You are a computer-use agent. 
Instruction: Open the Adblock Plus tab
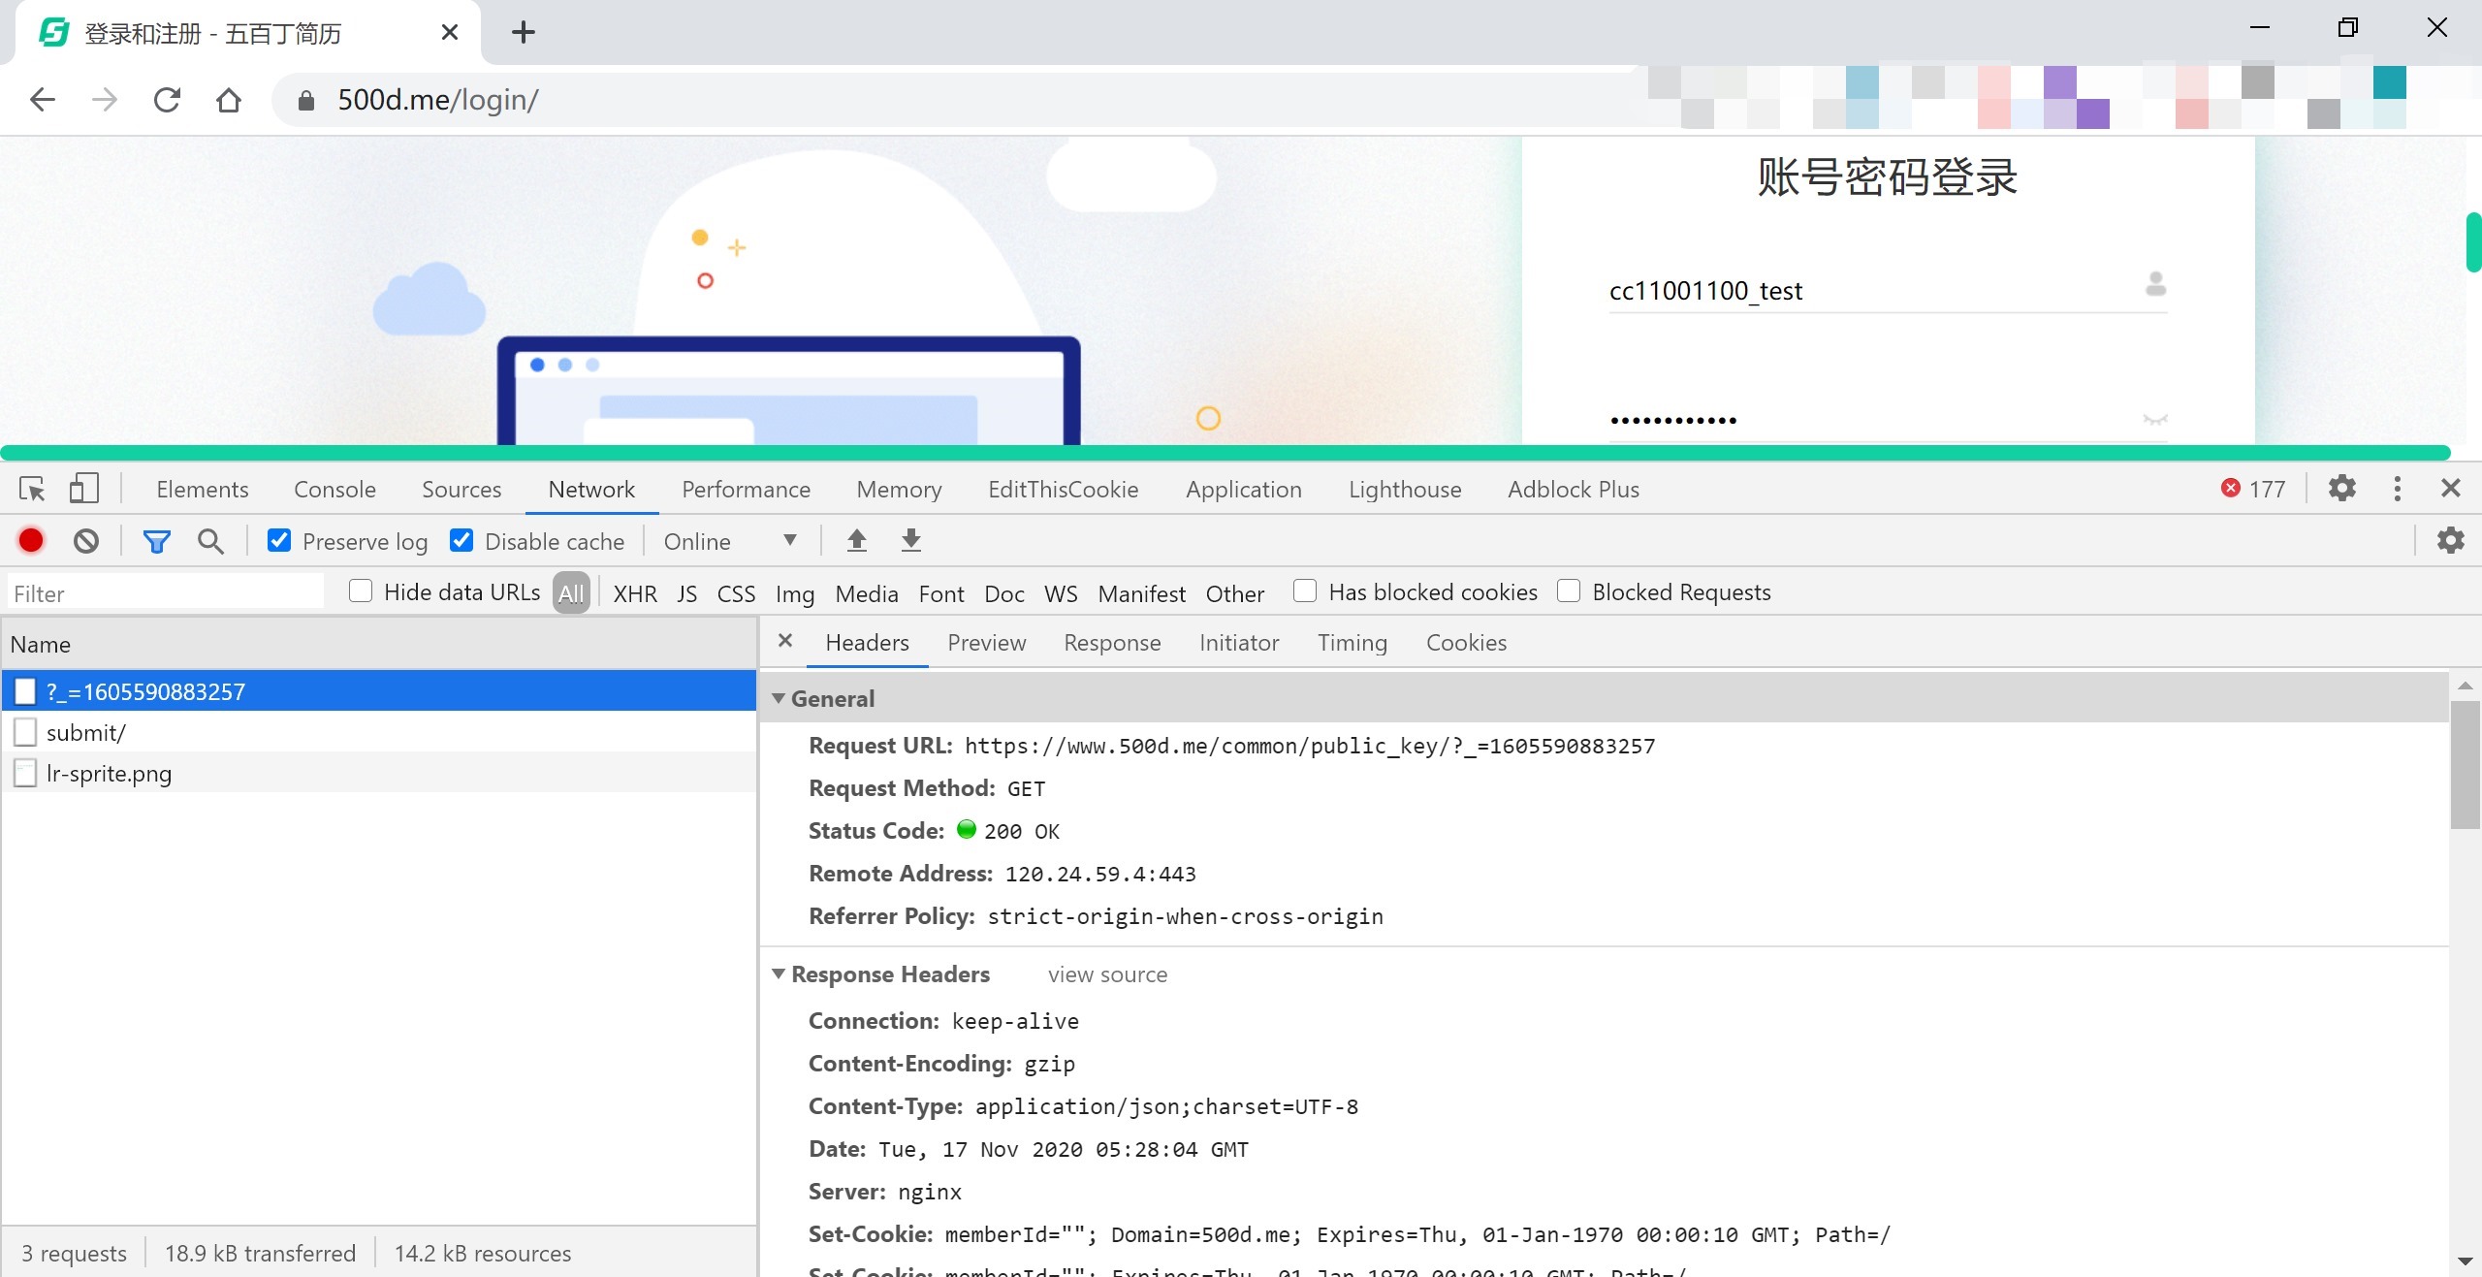(1574, 489)
